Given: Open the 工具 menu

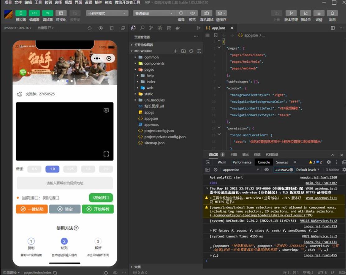Looking at the screenshot, I should coord(38,2).
